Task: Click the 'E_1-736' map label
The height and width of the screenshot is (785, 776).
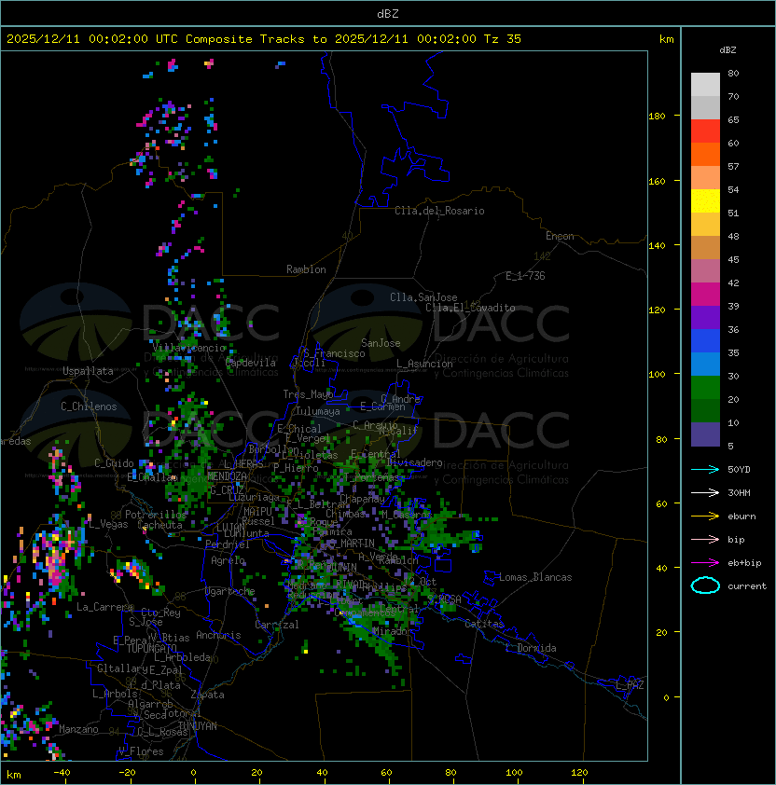Action: [525, 276]
